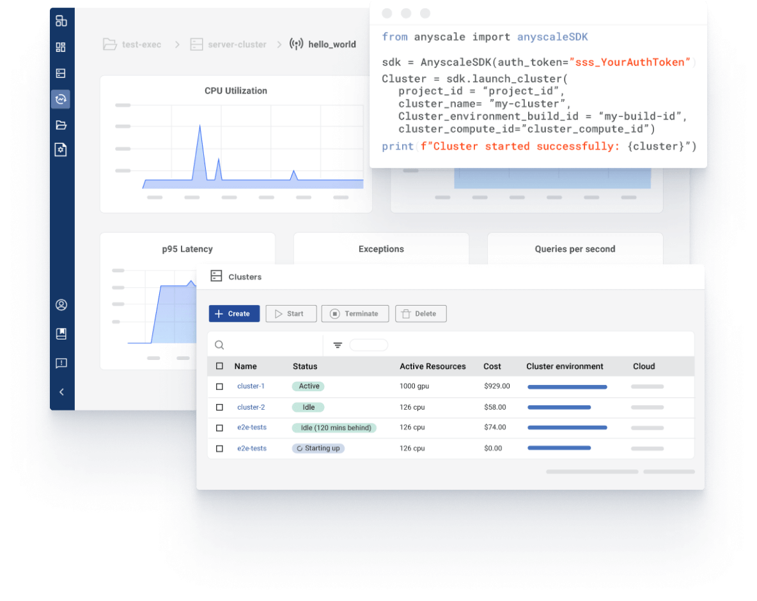The width and height of the screenshot is (757, 601).
Task: Click the auth token string in code window
Action: coord(630,62)
